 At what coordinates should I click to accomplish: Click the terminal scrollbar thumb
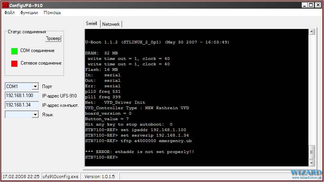click(x=312, y=152)
